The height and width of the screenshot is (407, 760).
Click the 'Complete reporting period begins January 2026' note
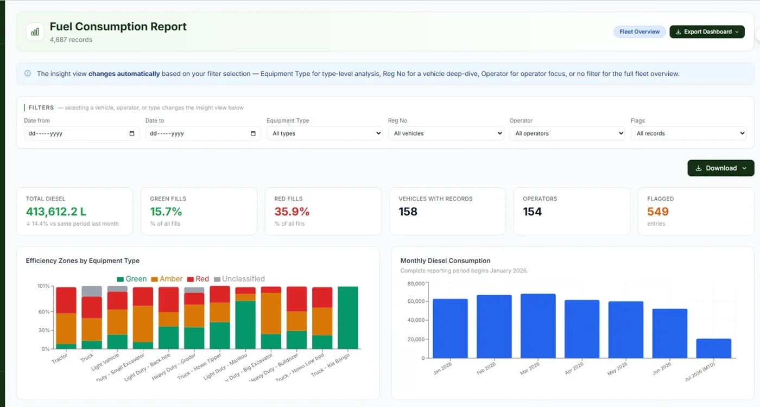(x=464, y=271)
